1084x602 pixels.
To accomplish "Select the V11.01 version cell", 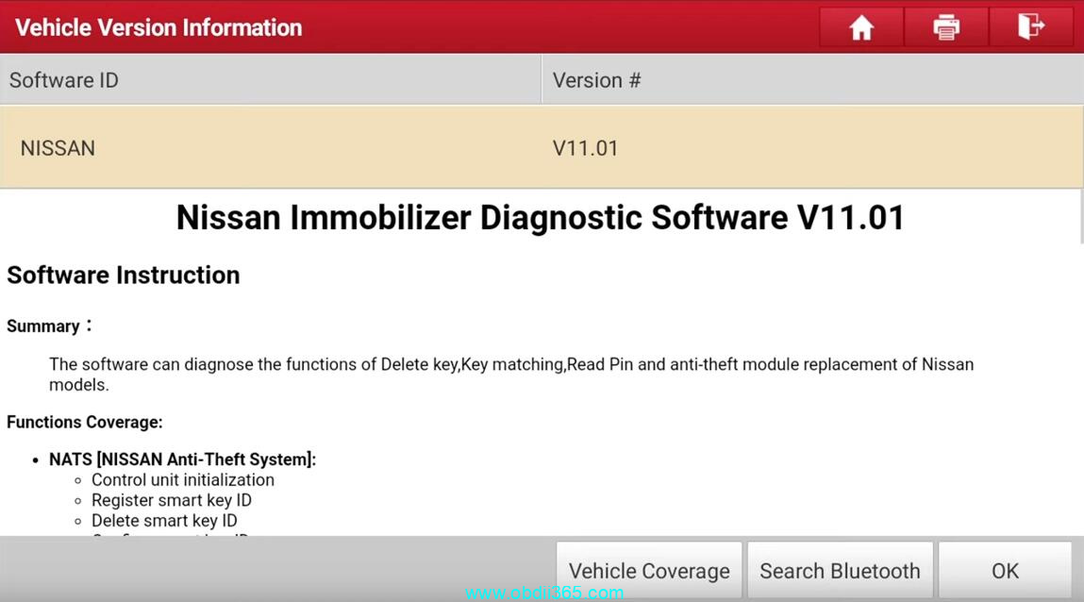I will tap(585, 148).
